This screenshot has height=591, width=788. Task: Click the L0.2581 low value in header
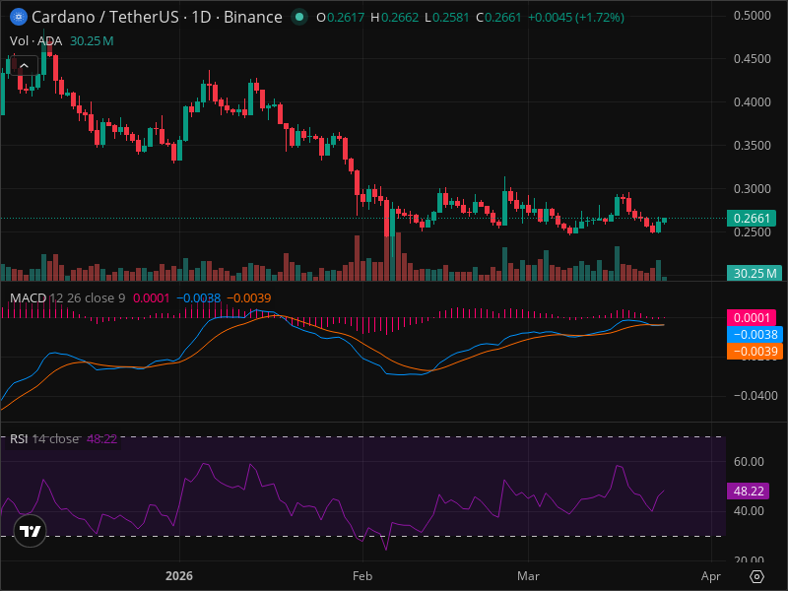click(447, 18)
